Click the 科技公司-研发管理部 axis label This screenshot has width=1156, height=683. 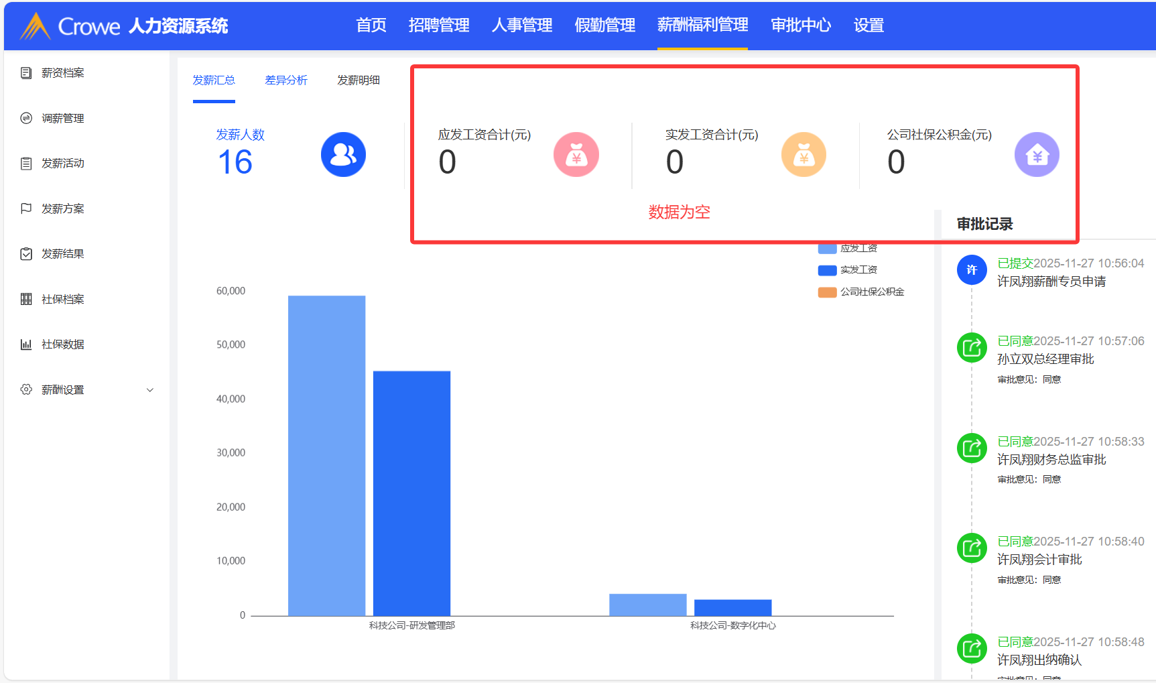coord(412,625)
